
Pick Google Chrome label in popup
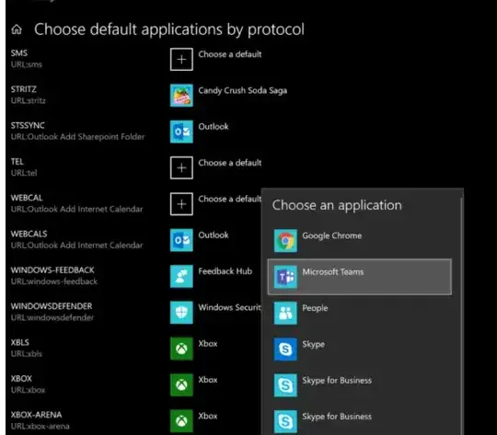click(332, 235)
